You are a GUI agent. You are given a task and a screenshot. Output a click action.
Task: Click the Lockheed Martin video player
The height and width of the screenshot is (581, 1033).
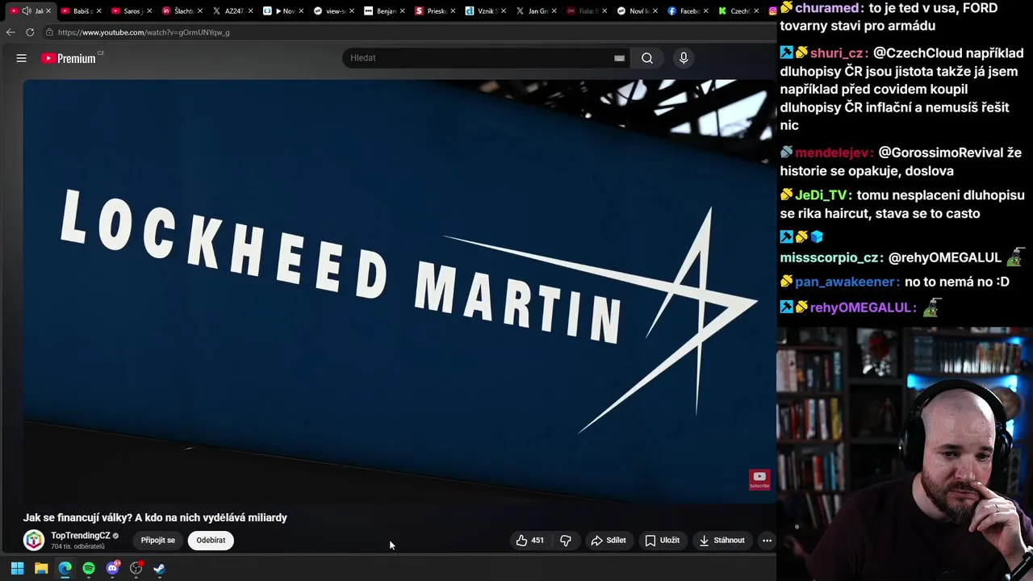click(399, 290)
